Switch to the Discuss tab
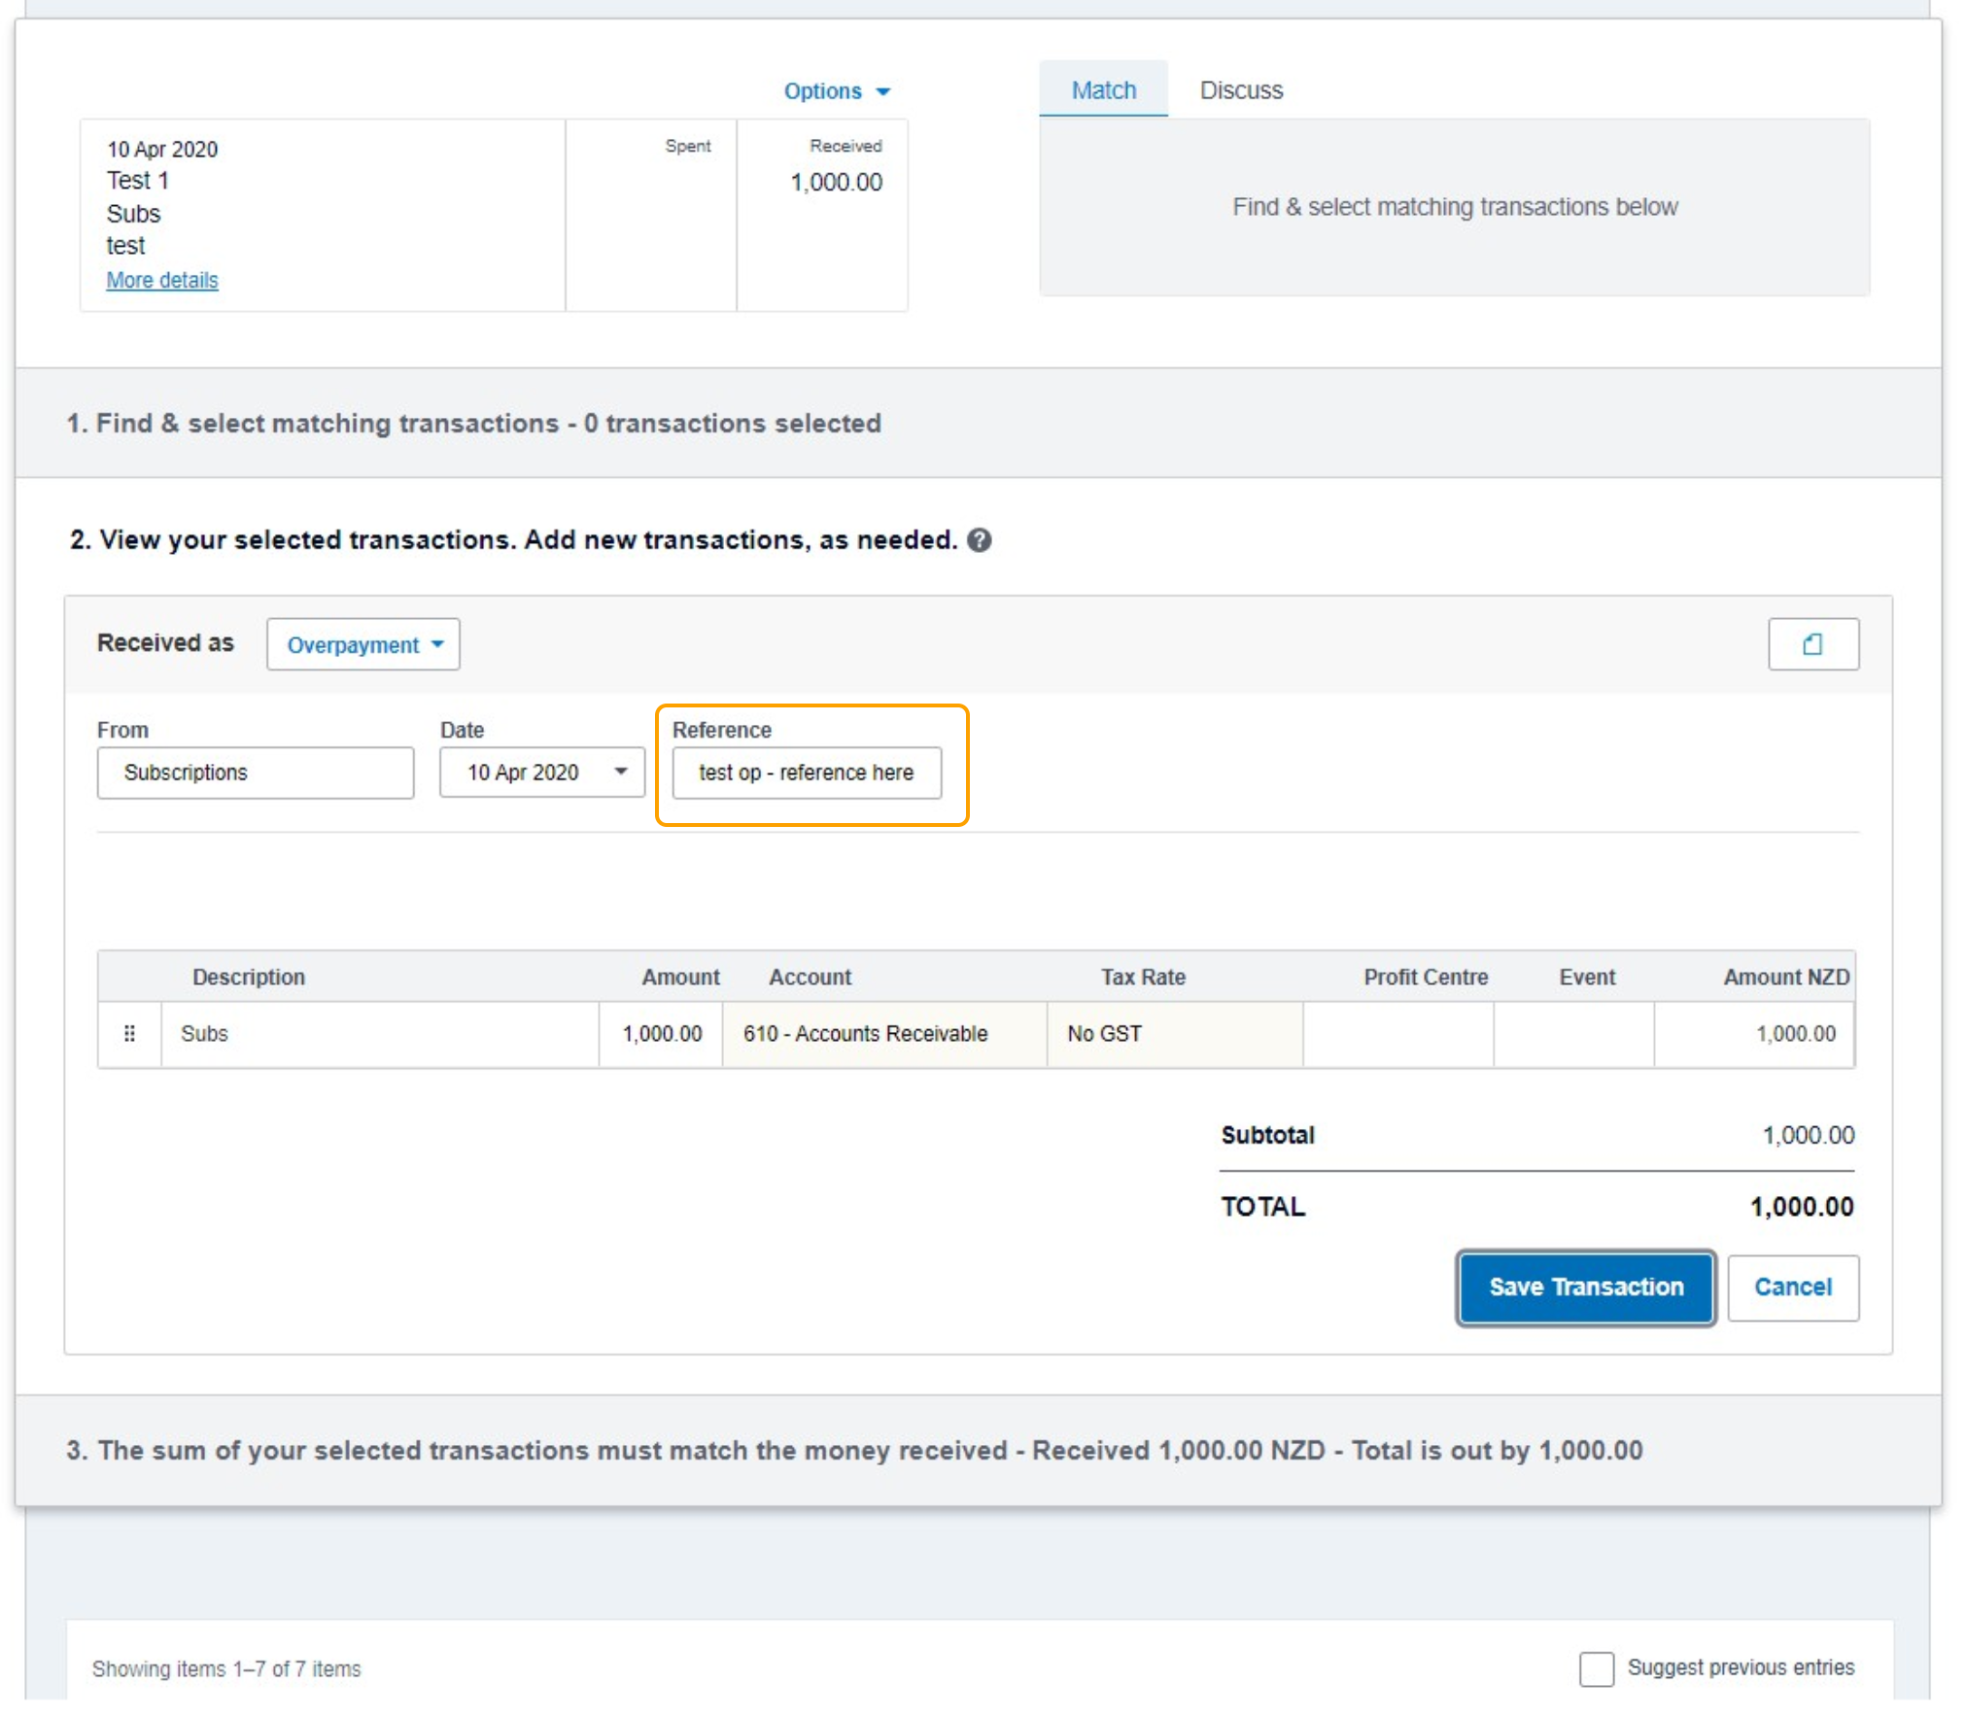 point(1240,90)
